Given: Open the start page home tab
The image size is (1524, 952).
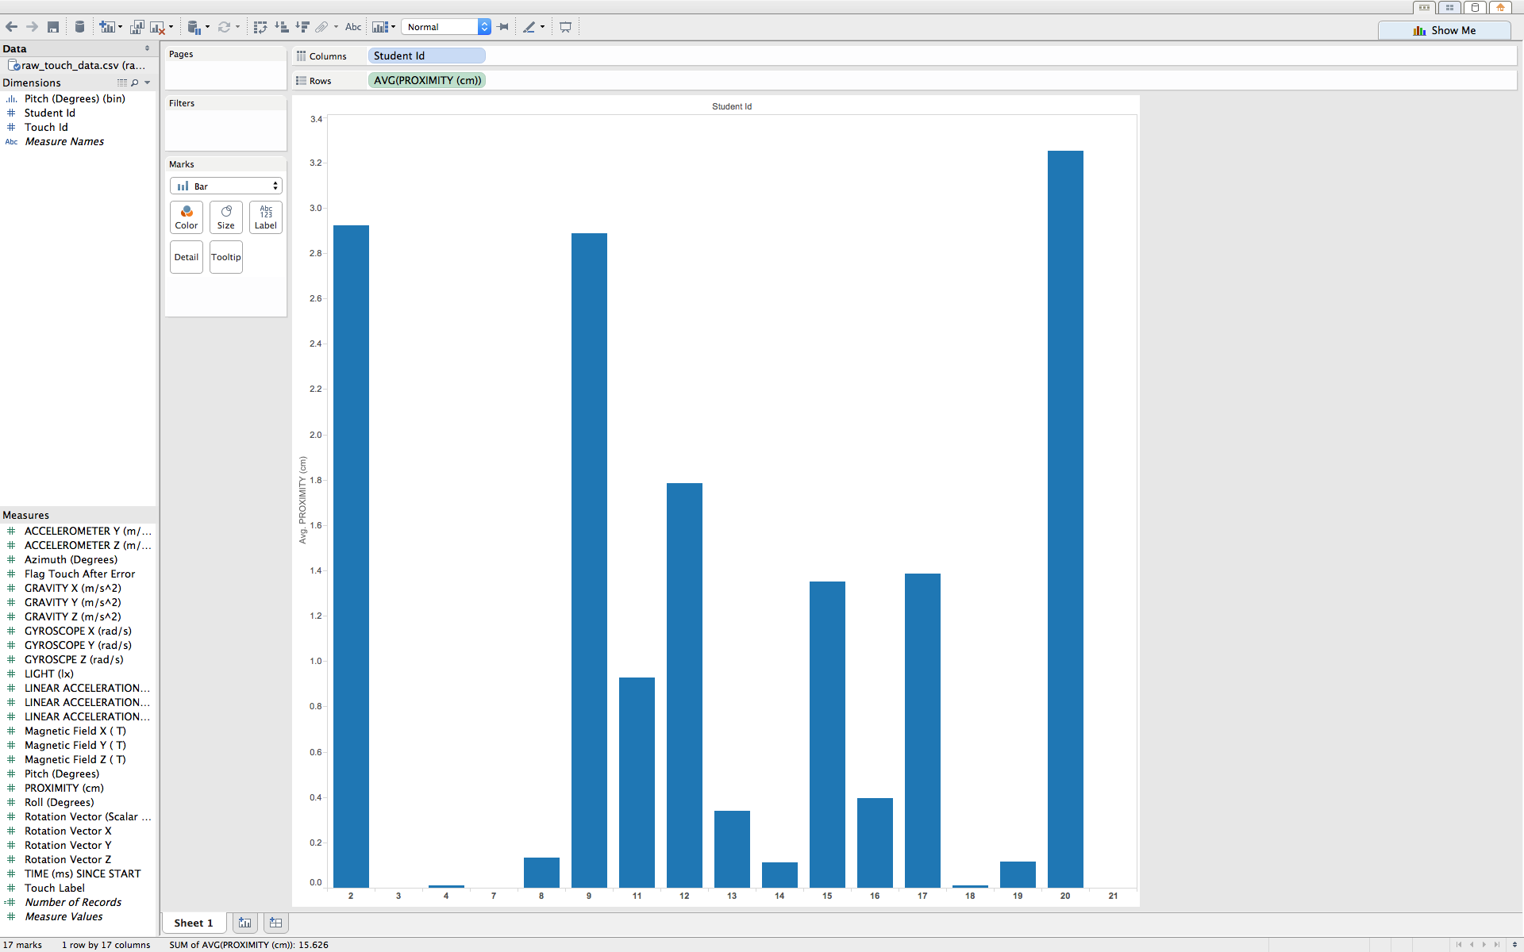Looking at the screenshot, I should [x=1499, y=7].
